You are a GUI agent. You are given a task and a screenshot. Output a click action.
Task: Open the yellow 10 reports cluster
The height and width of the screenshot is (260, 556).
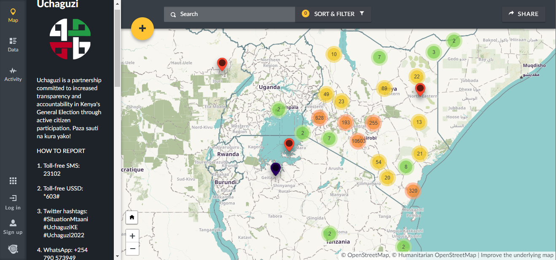pos(334,54)
